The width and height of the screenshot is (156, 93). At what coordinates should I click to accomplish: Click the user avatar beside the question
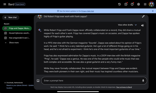(x=40, y=17)
